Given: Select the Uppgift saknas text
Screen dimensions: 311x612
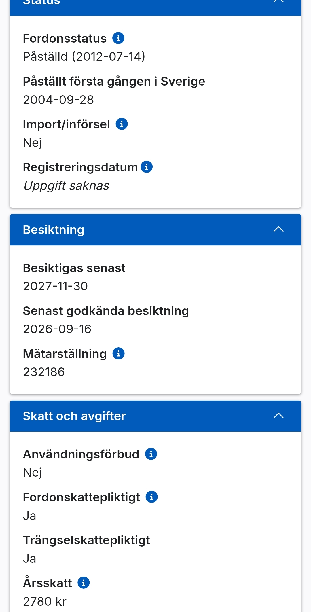Looking at the screenshot, I should 67,186.
